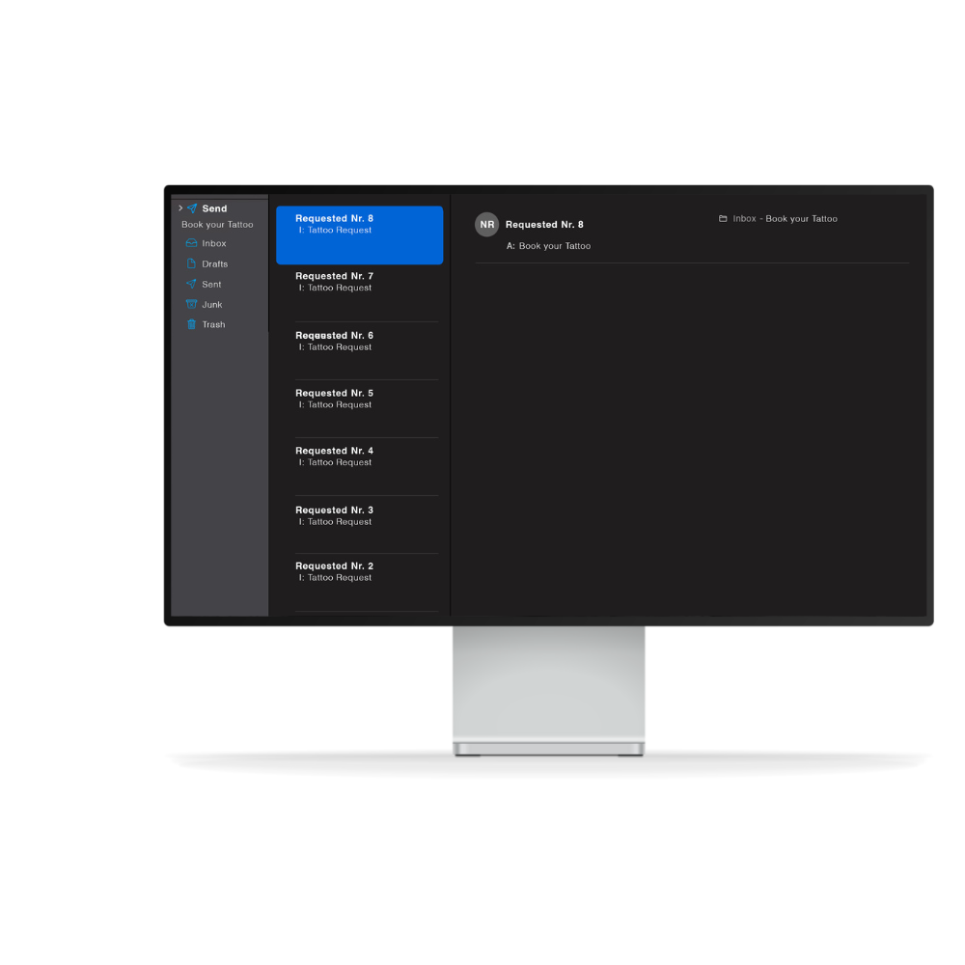Screen dimensions: 965x965
Task: Open the Junk folder label
Action: tap(212, 305)
